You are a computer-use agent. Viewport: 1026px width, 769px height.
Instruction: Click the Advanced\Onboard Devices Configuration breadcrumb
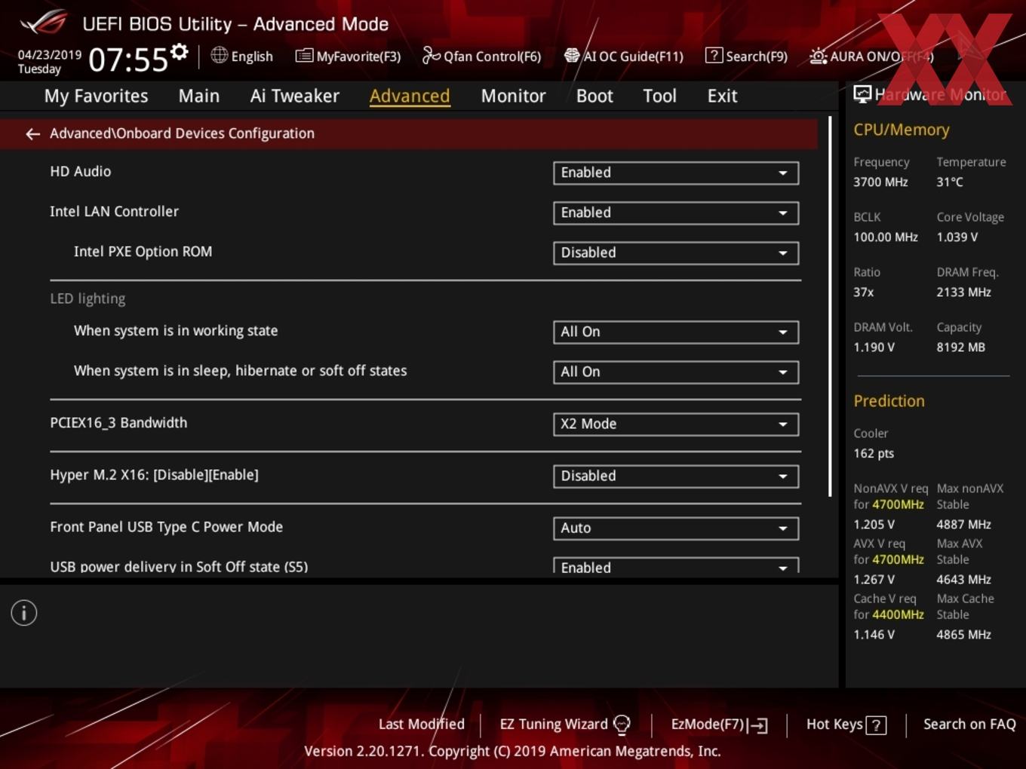coord(182,133)
